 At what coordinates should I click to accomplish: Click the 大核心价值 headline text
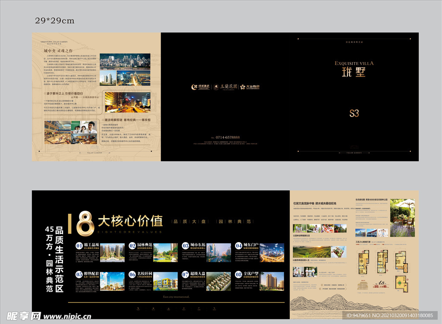[x=130, y=221]
